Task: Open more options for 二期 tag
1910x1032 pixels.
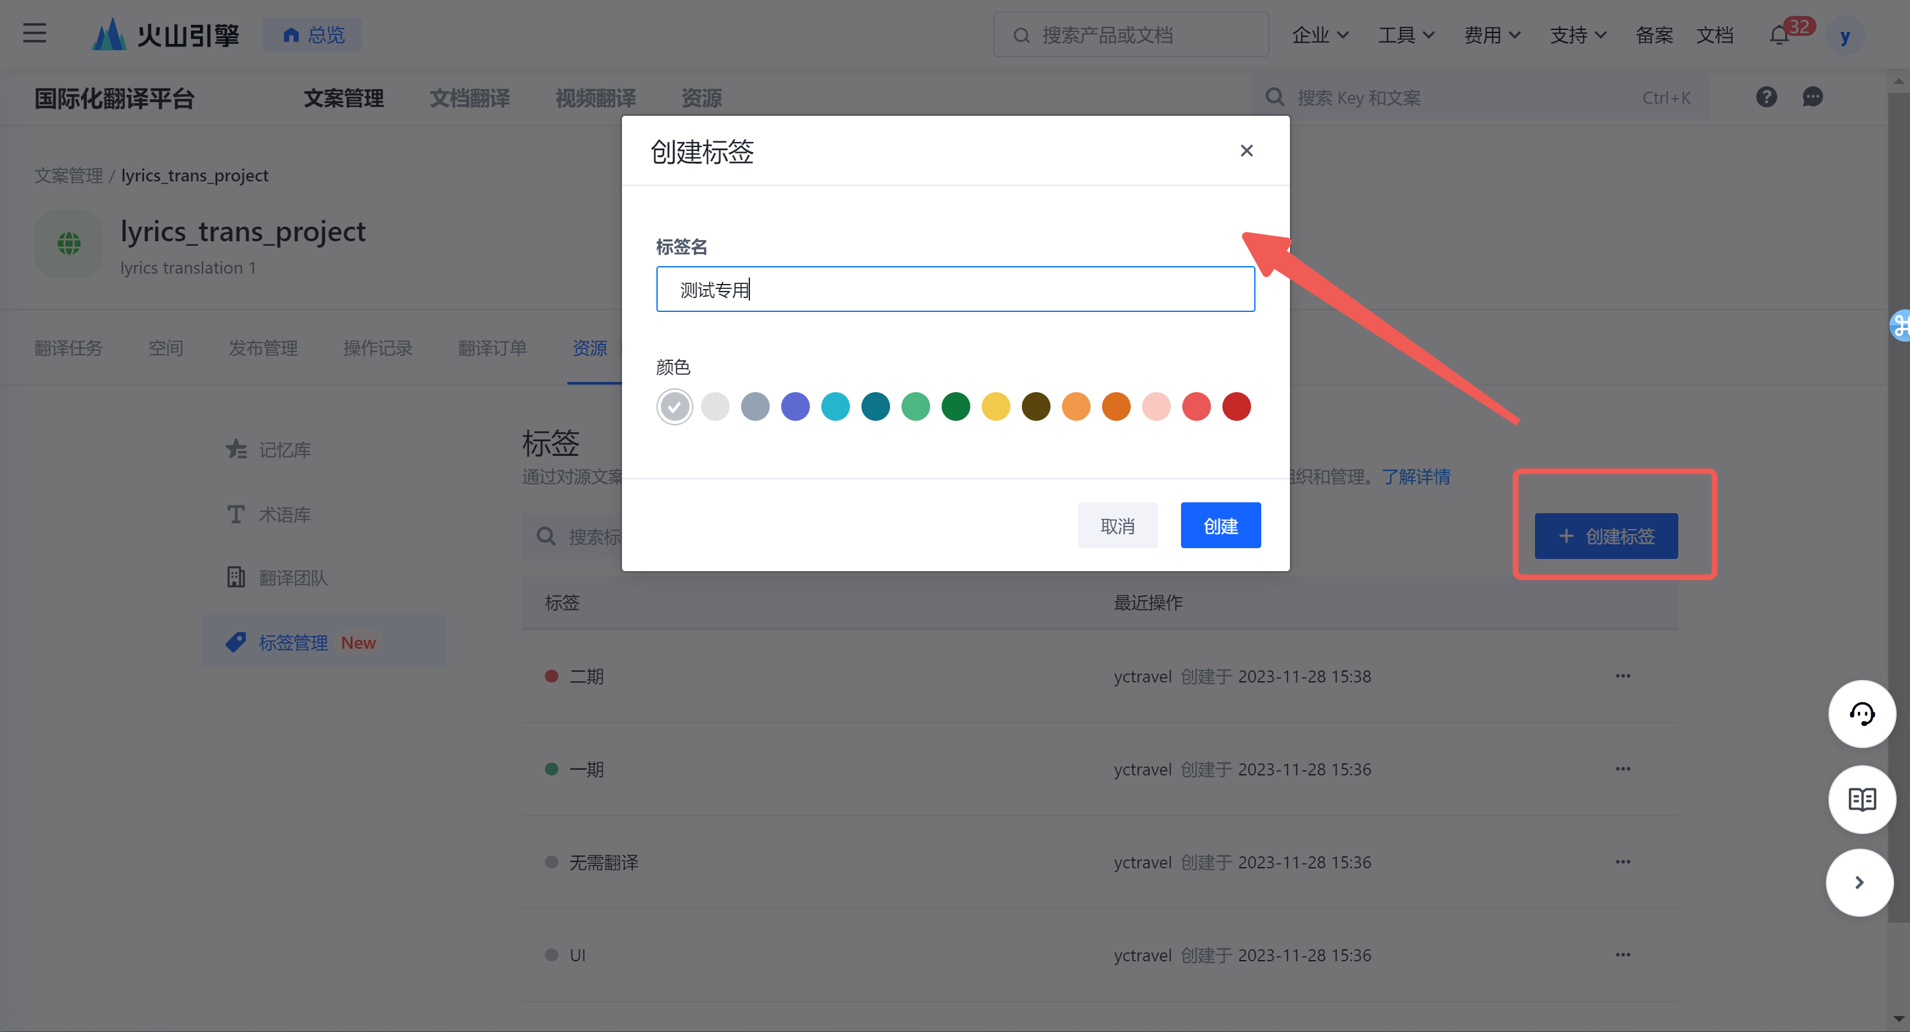Action: coord(1622,676)
